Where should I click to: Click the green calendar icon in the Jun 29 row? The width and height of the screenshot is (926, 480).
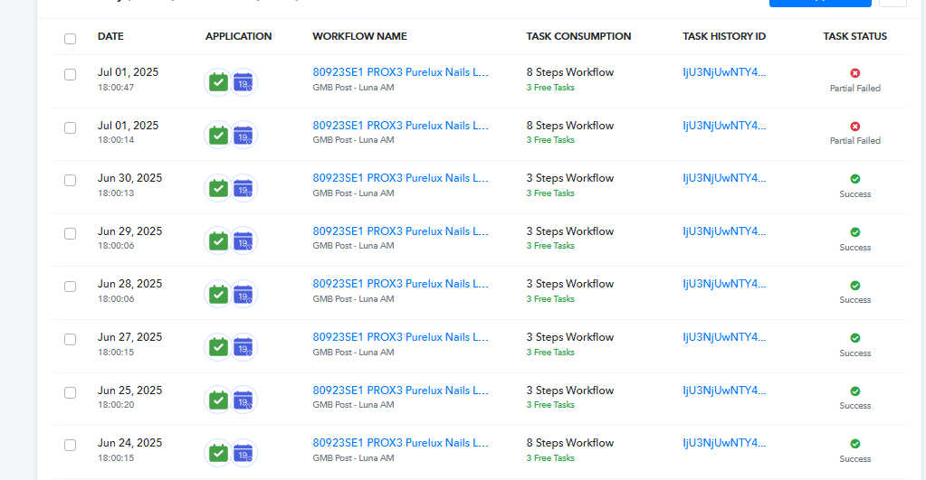point(218,241)
